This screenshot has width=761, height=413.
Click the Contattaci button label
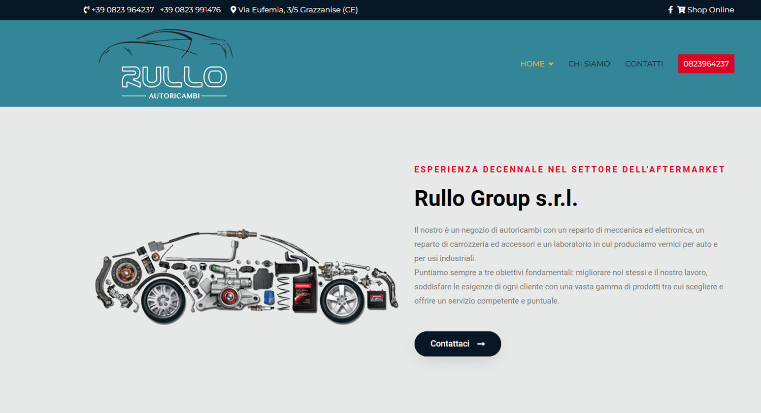pyautogui.click(x=450, y=344)
